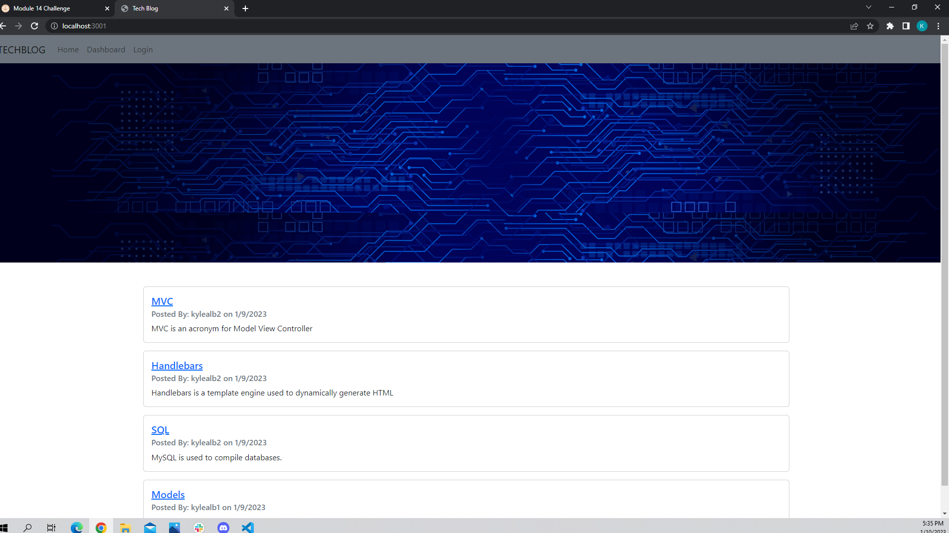The width and height of the screenshot is (949, 533).
Task: Open the MVC blog post
Action: pos(162,301)
